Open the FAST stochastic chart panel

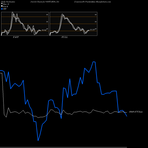pyautogui.click(x=25, y=24)
